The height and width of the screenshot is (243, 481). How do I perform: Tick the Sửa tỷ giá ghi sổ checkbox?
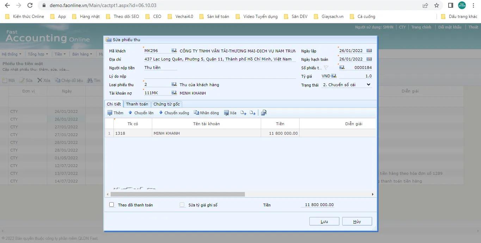tap(182, 205)
